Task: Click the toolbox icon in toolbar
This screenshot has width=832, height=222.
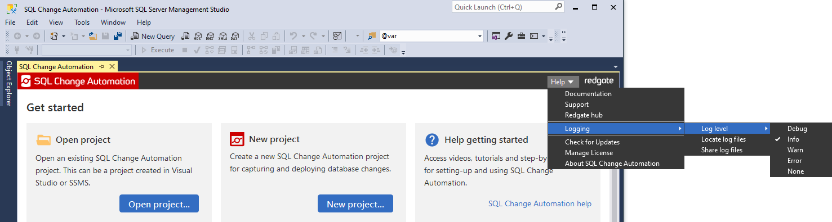Action: (x=522, y=36)
